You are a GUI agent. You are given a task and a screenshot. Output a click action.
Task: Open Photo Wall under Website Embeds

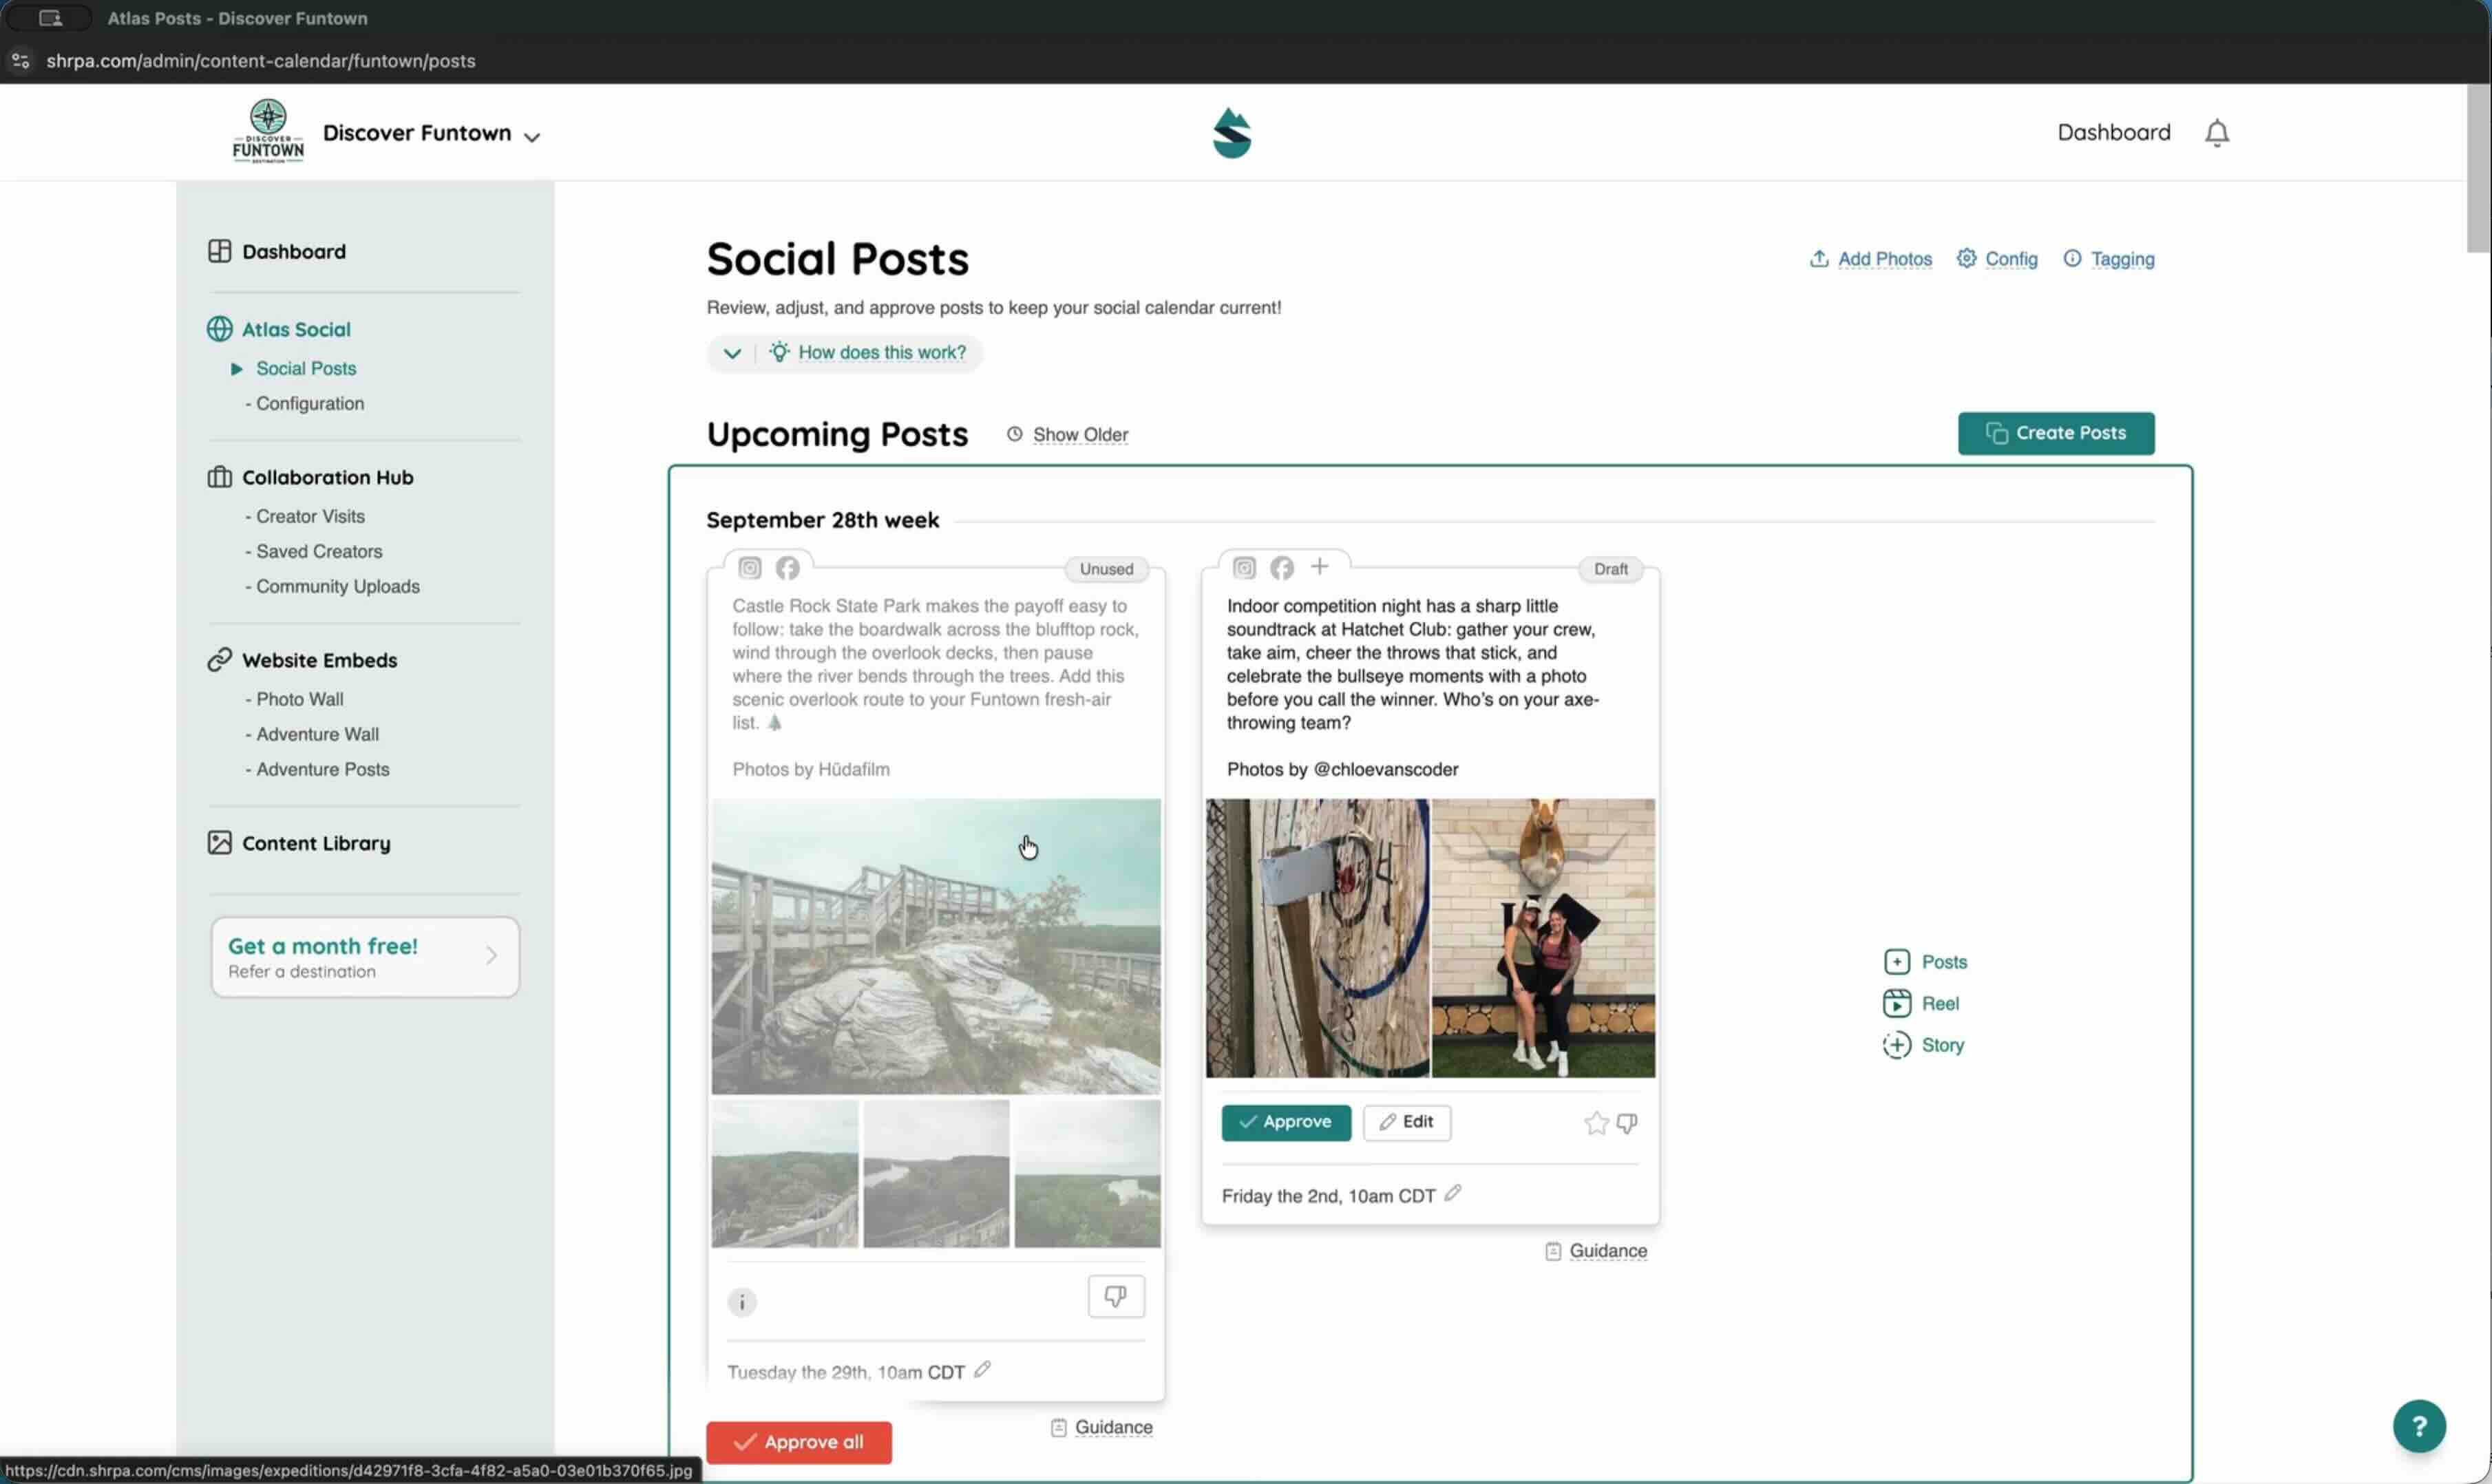(299, 699)
